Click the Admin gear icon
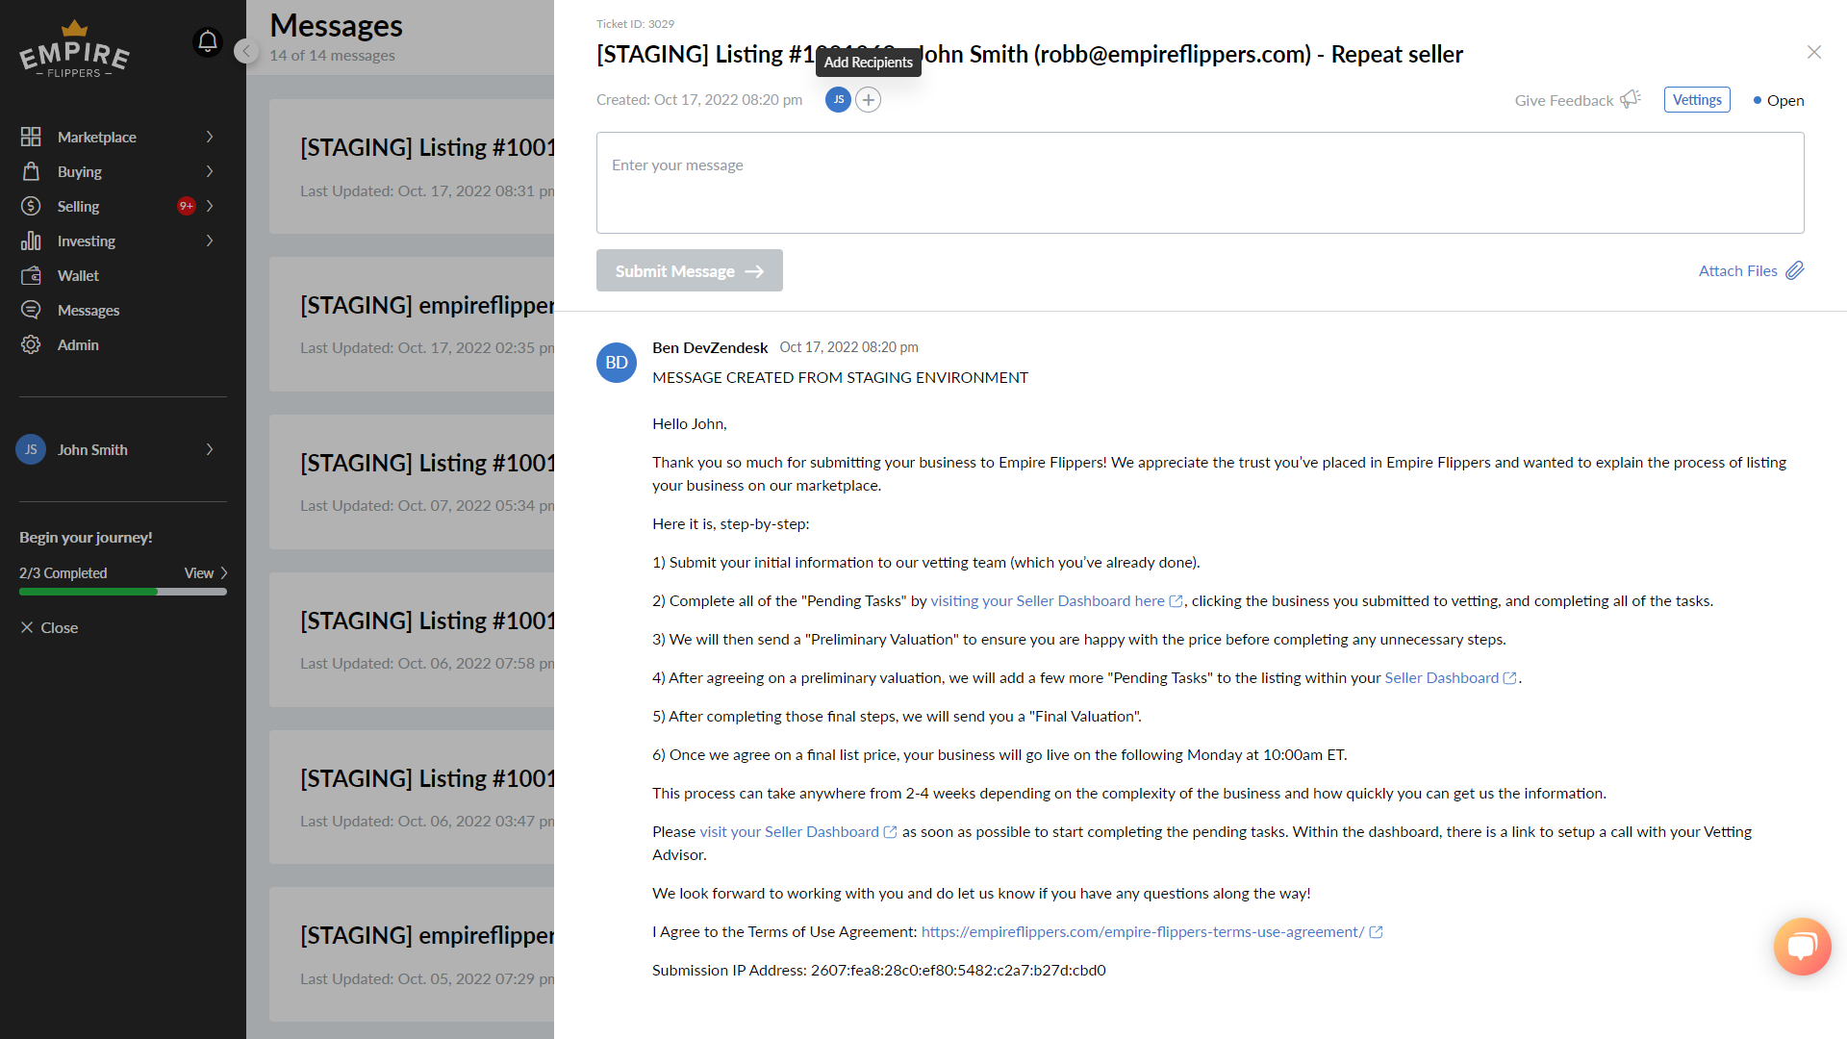Image resolution: width=1847 pixels, height=1039 pixels. coord(31,344)
